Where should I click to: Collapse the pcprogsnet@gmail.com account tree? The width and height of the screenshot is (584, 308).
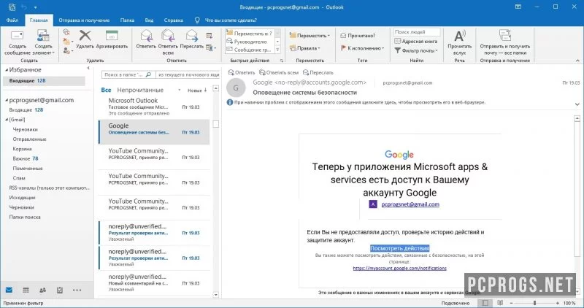pos(7,100)
